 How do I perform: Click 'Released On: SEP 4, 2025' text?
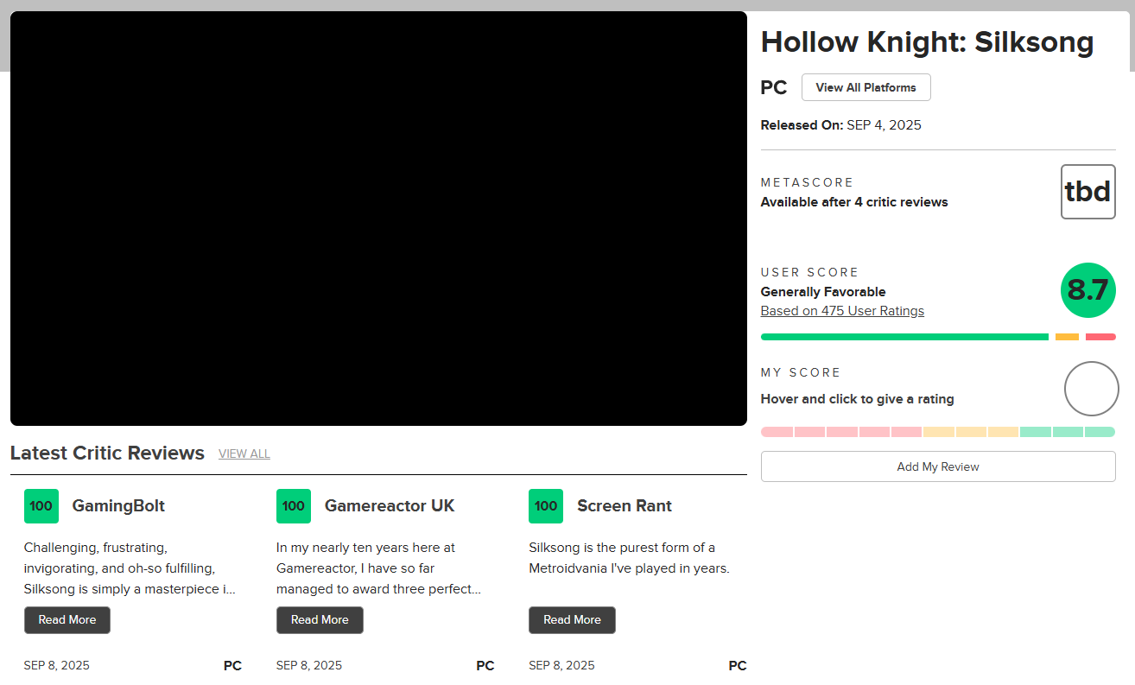(841, 125)
